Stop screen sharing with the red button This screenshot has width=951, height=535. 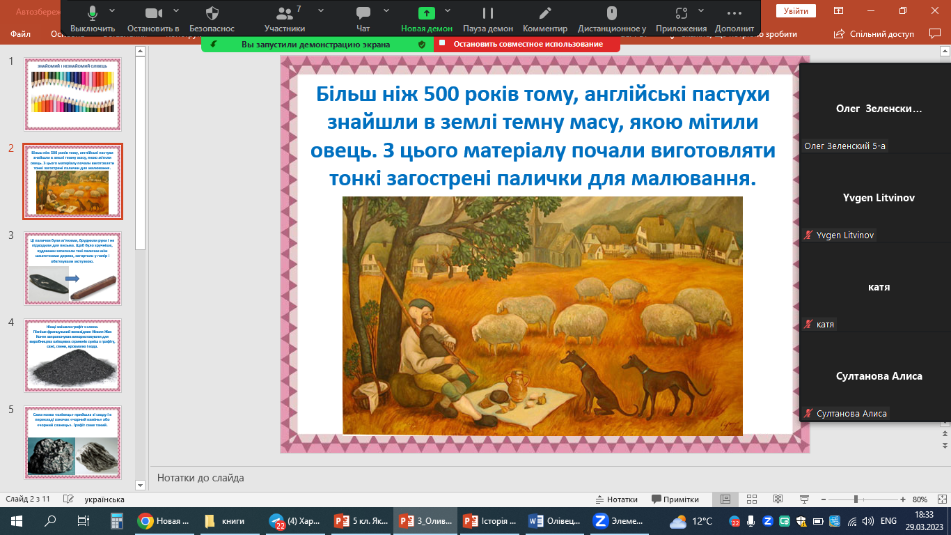point(526,44)
